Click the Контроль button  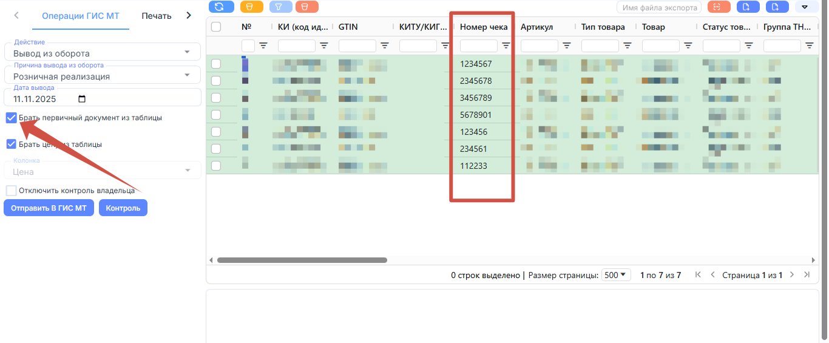tap(123, 208)
